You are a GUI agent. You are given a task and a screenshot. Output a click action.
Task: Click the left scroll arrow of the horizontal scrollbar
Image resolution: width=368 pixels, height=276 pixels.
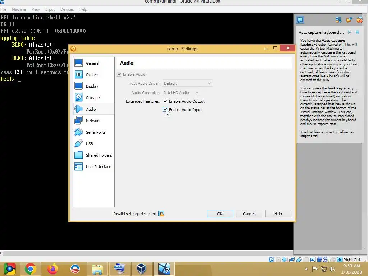click(1, 253)
